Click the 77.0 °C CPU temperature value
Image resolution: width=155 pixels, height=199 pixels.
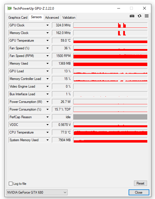pos(62,132)
